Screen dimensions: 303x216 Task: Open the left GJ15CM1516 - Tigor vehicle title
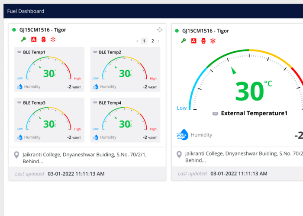pyautogui.click(x=42, y=30)
